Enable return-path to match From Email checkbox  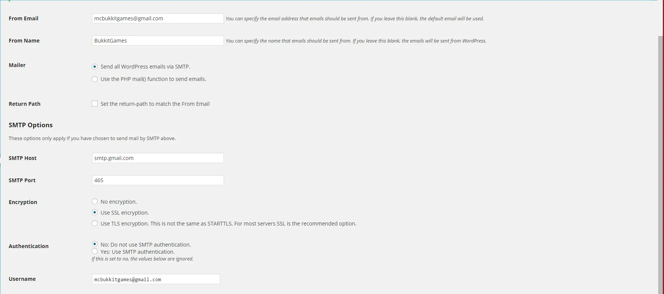[x=95, y=104]
